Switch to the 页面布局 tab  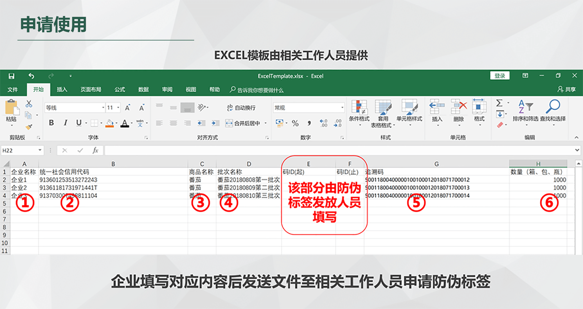(x=91, y=90)
